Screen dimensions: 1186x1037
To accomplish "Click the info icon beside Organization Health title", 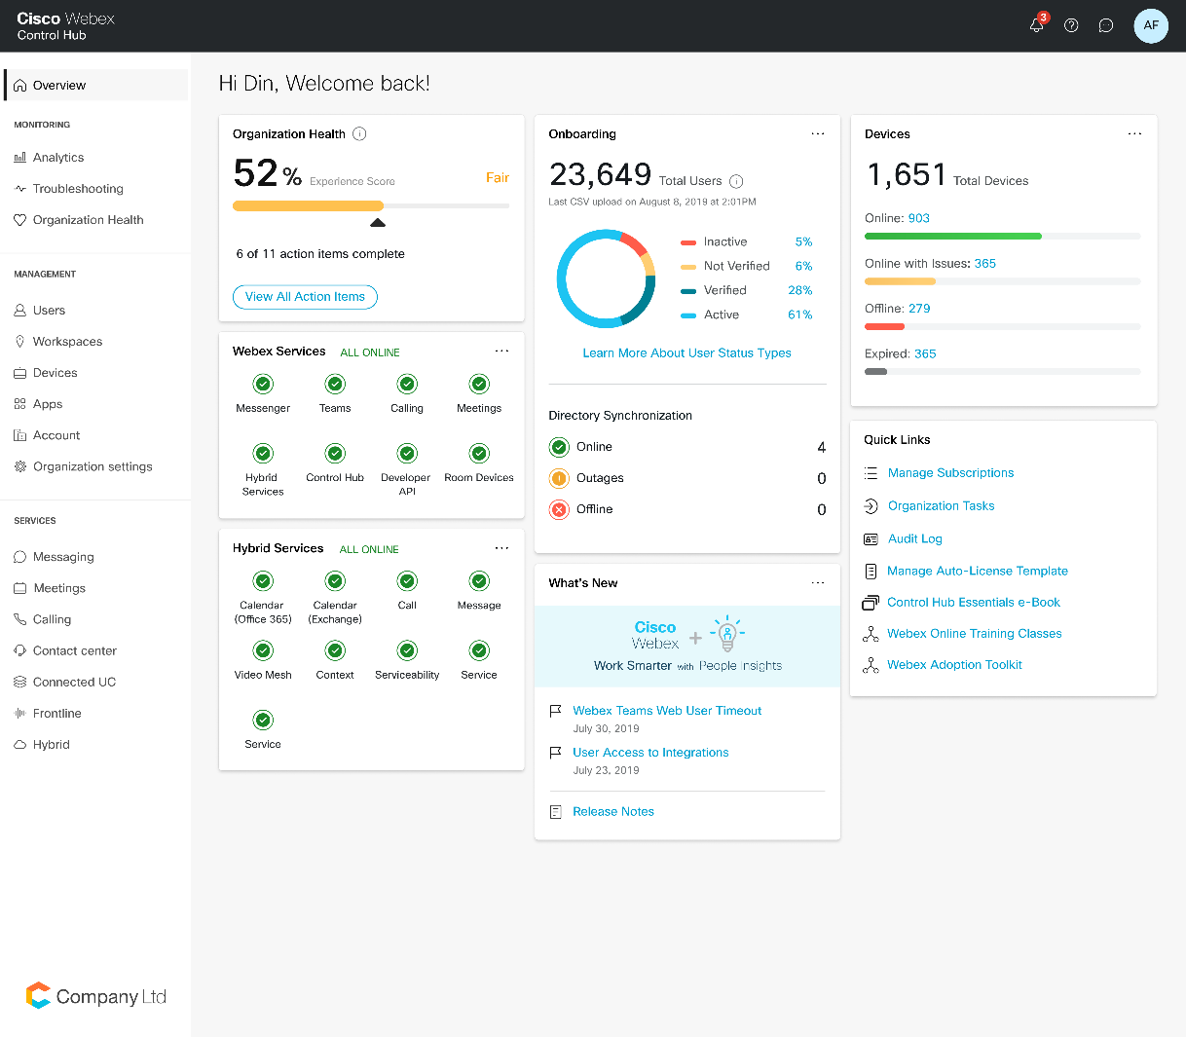I will click(x=359, y=134).
